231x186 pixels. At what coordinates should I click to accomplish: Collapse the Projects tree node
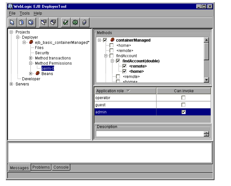11,32
